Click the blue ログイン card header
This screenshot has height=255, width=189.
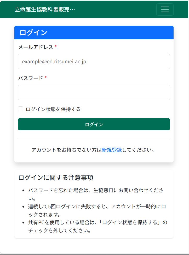click(94, 33)
